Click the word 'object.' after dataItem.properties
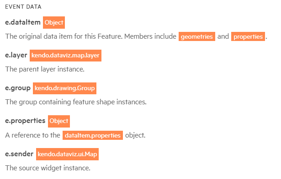This screenshot has width=281, height=179. click(135, 135)
